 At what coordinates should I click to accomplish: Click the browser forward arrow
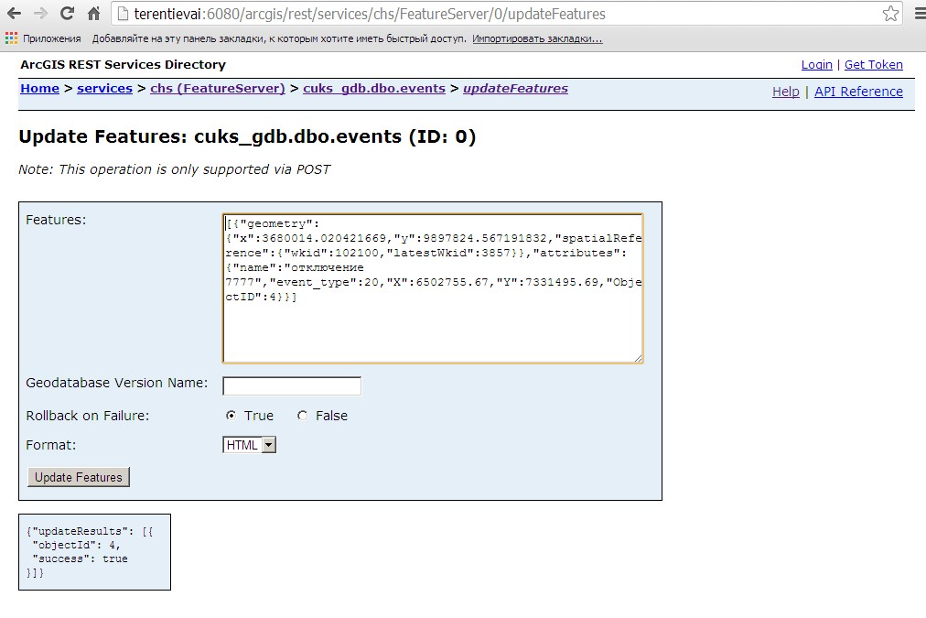tap(40, 14)
